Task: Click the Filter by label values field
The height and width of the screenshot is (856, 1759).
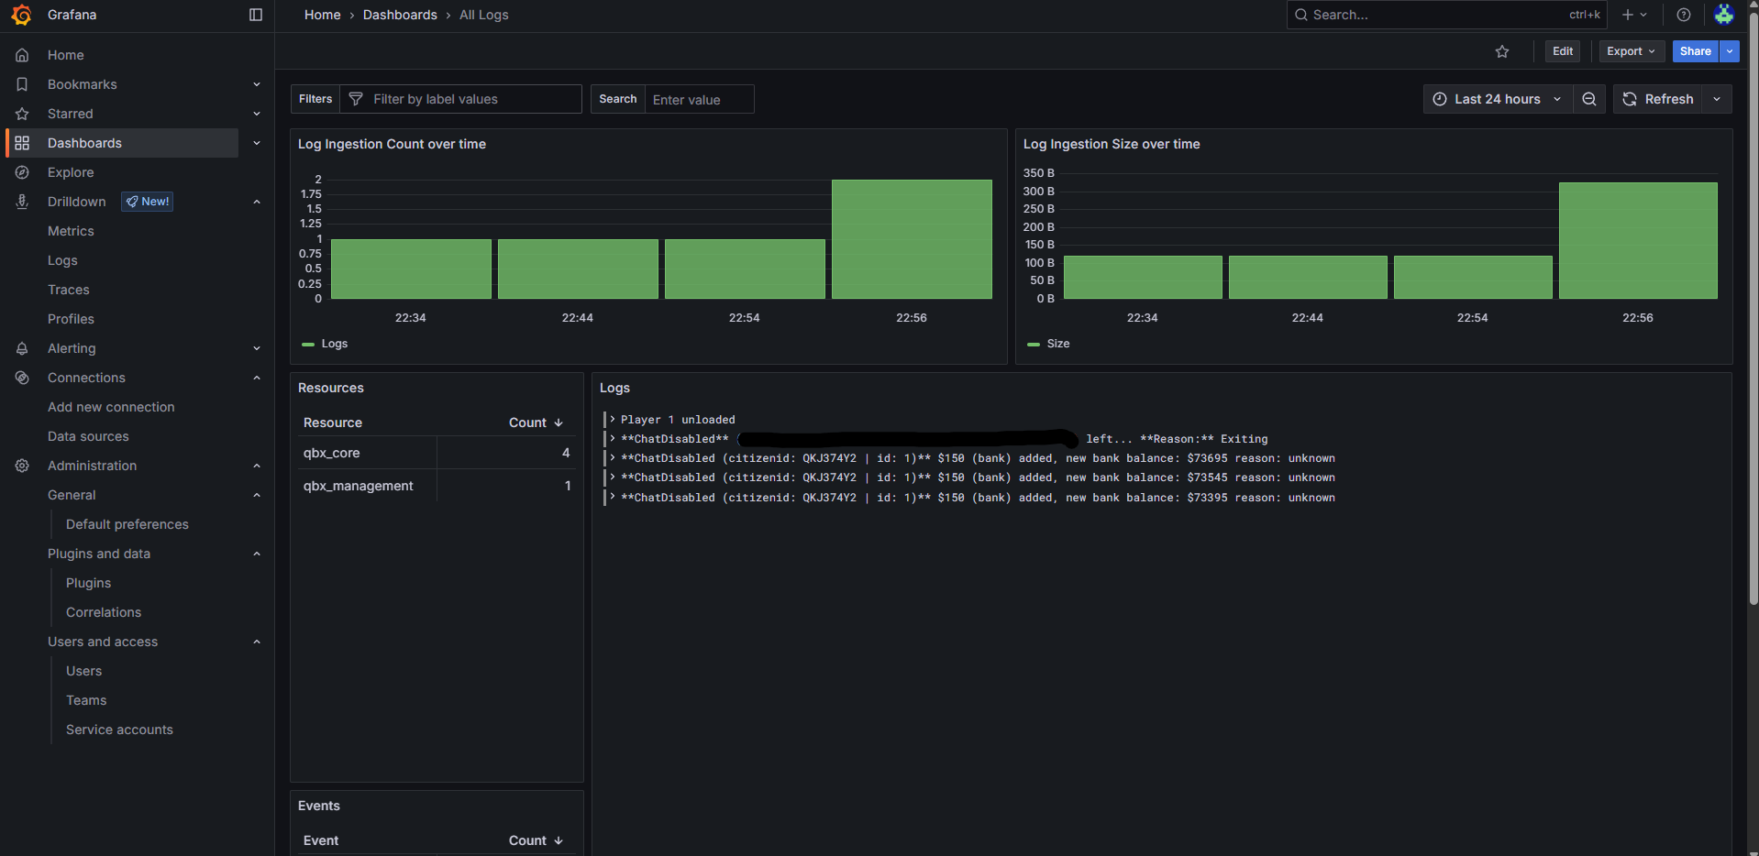Action: click(x=460, y=99)
